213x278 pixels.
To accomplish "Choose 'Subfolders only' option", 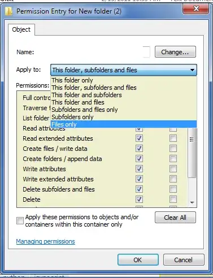I will click(x=124, y=117).
